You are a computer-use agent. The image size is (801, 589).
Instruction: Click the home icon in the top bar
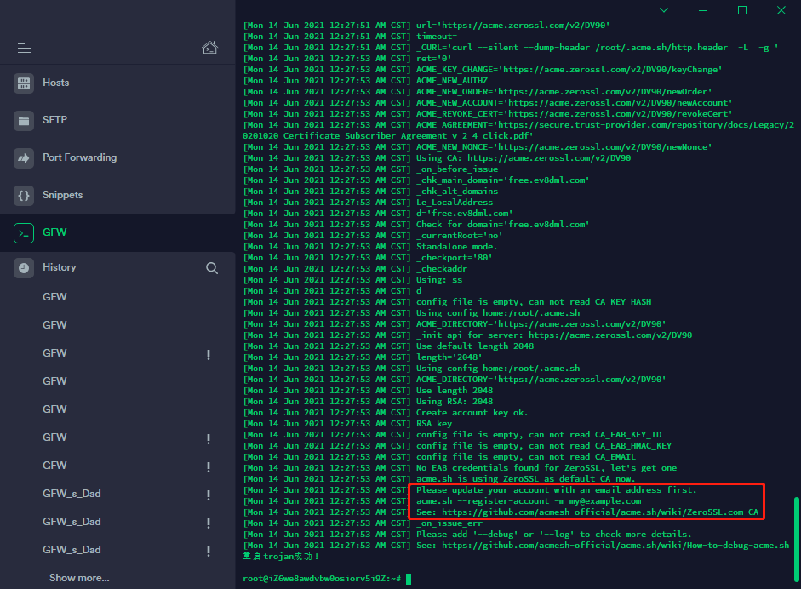(209, 49)
